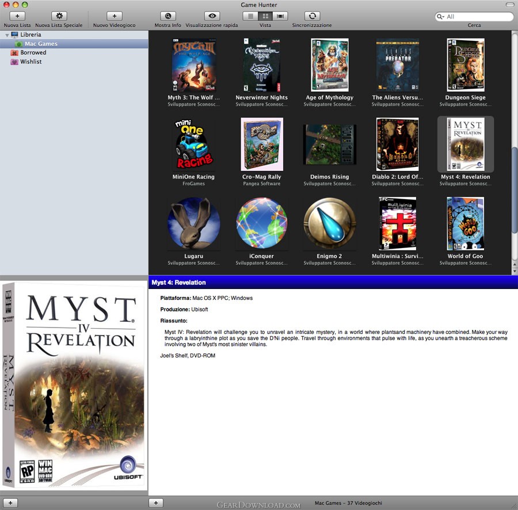
Task: Select the Enigmo 2 droplet icon
Action: [x=330, y=223]
